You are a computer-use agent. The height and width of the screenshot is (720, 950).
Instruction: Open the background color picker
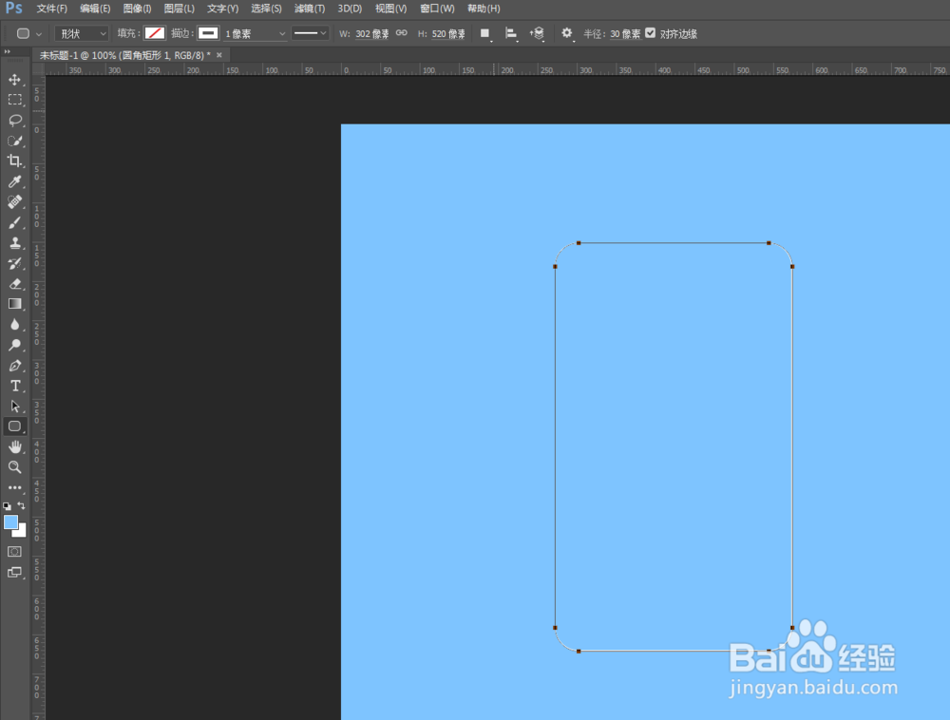click(x=22, y=532)
